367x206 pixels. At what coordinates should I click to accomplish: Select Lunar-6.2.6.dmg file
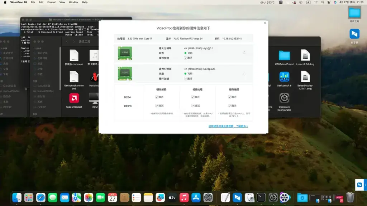305,58
